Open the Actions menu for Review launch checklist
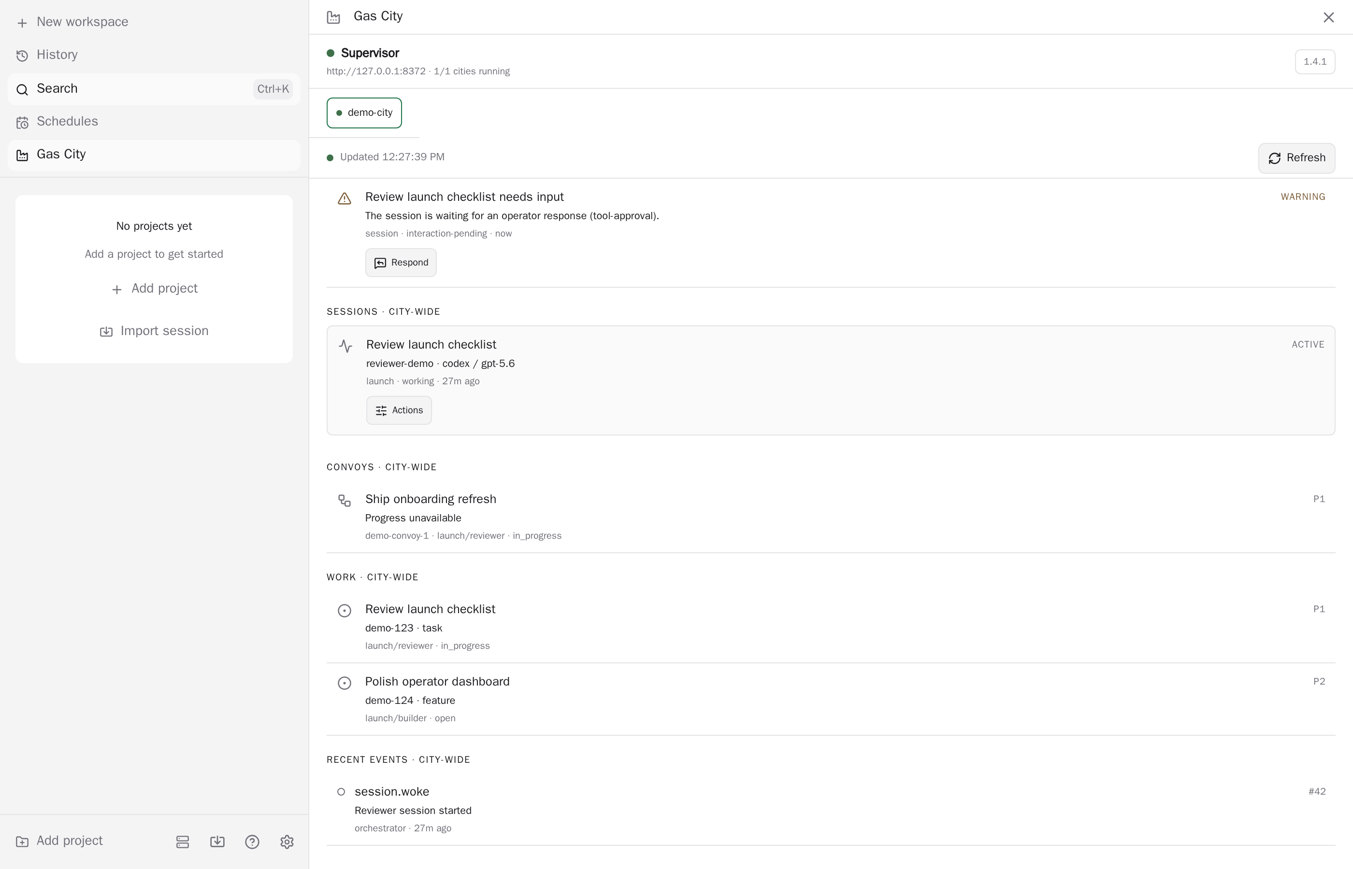This screenshot has width=1353, height=869. tap(399, 410)
